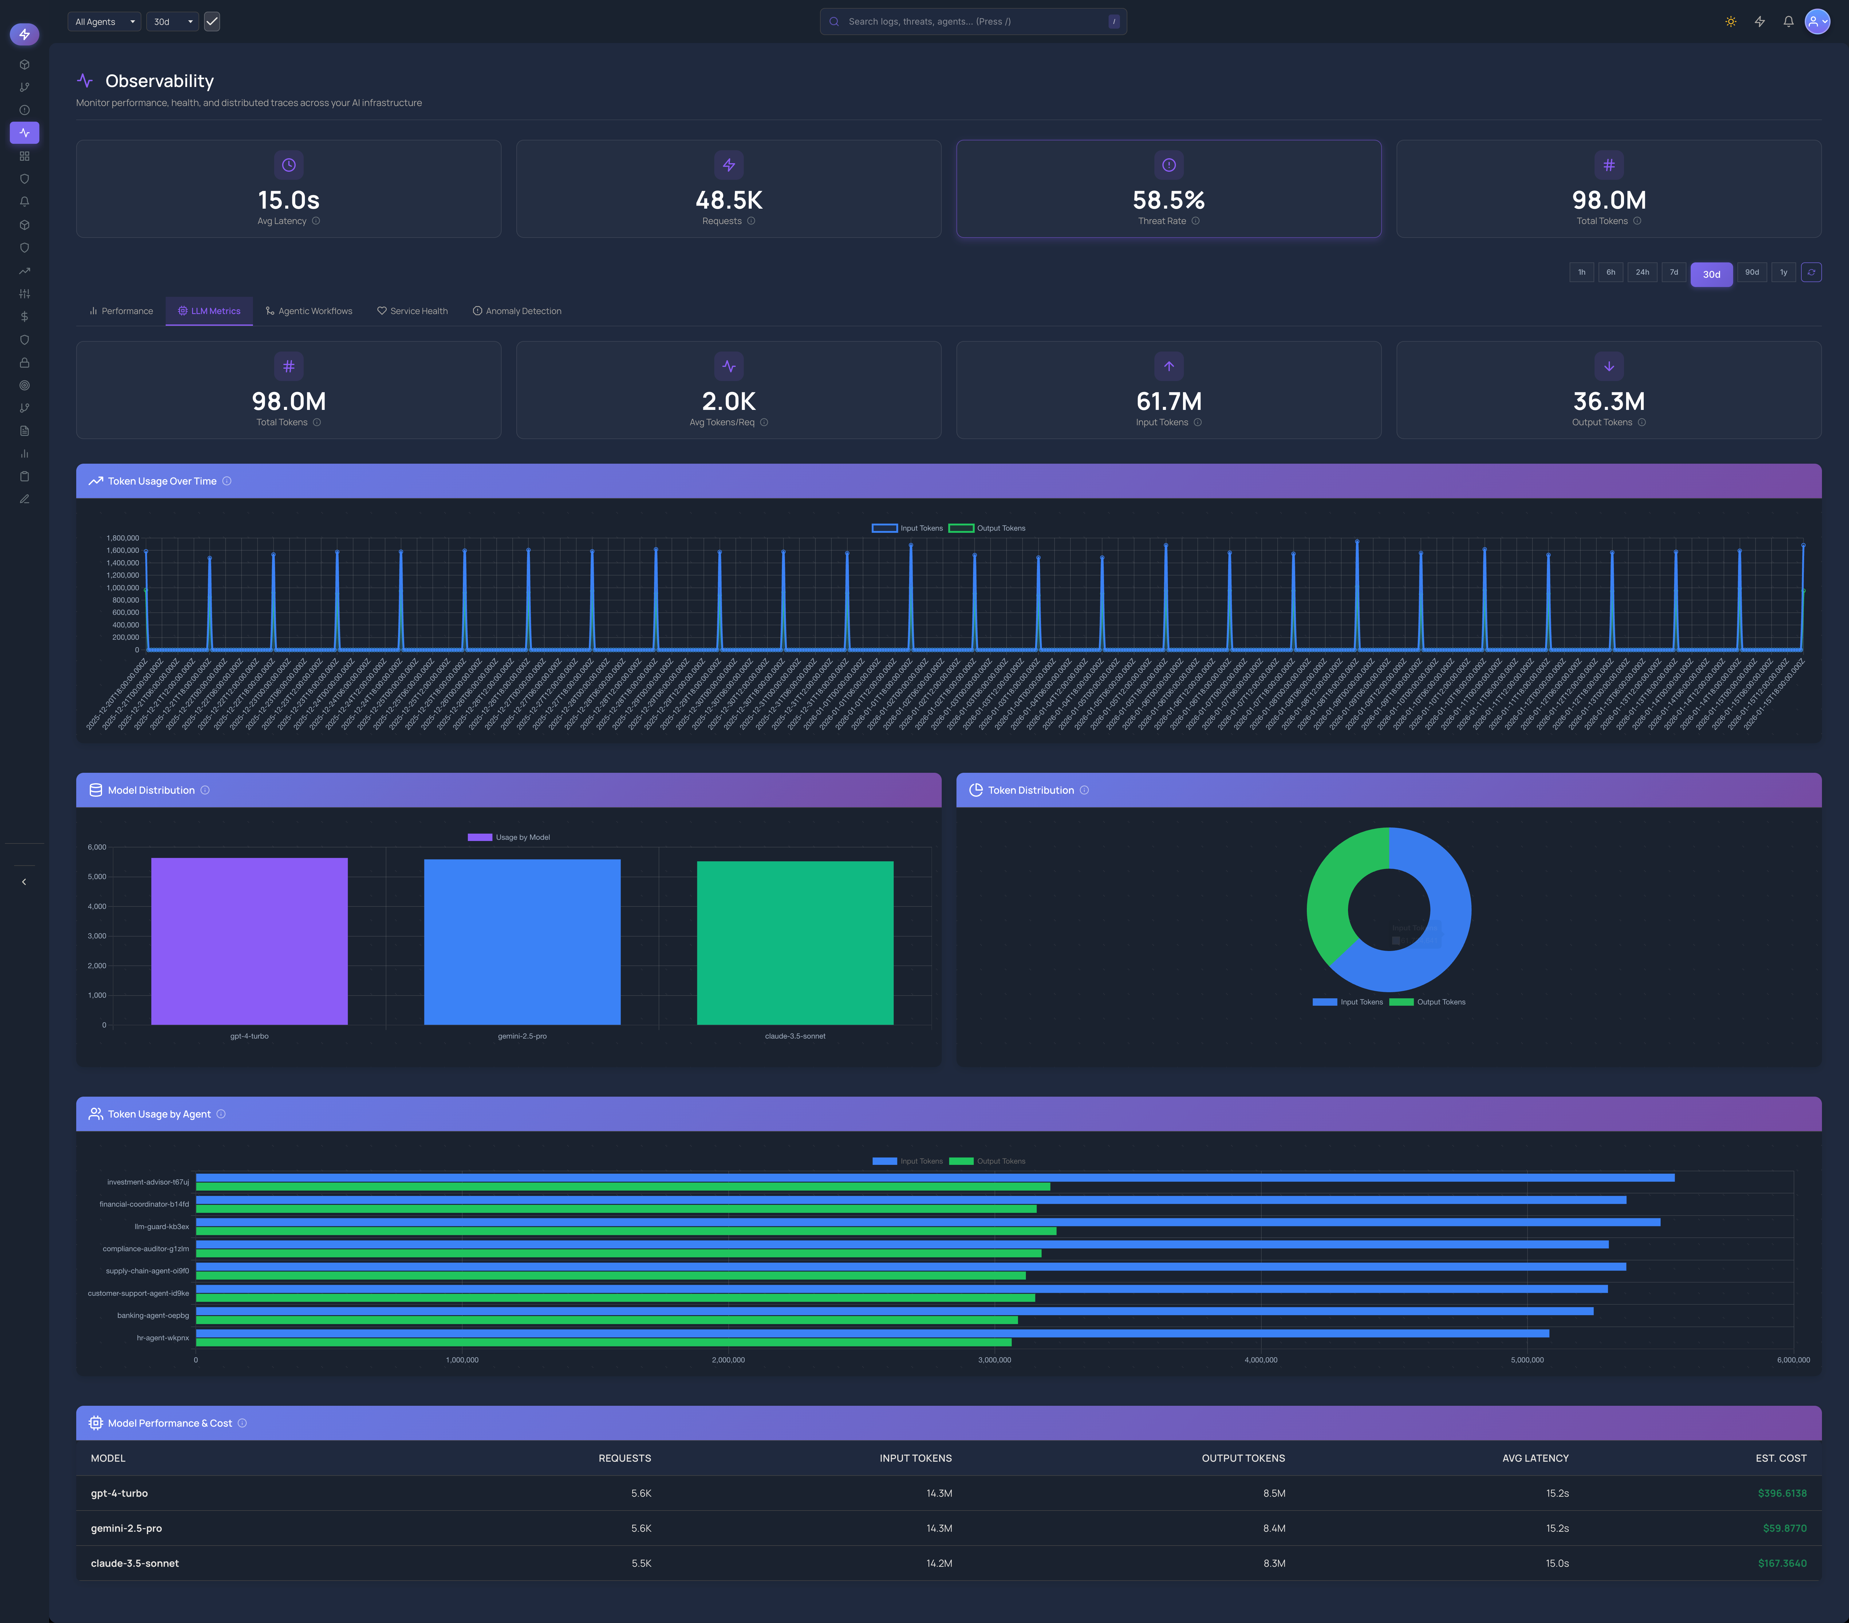Open the target sidebar icon

coord(24,385)
